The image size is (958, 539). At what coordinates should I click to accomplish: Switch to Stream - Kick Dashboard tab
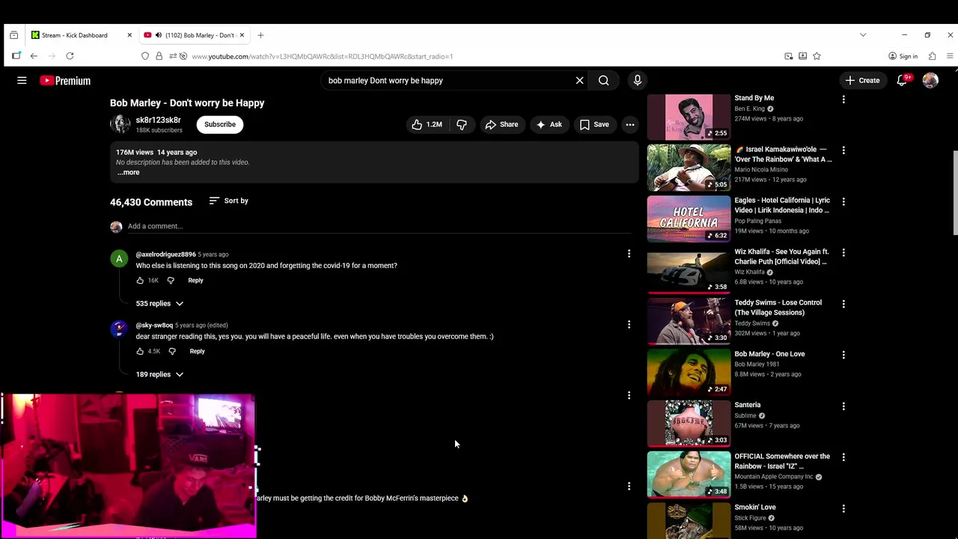tap(82, 35)
